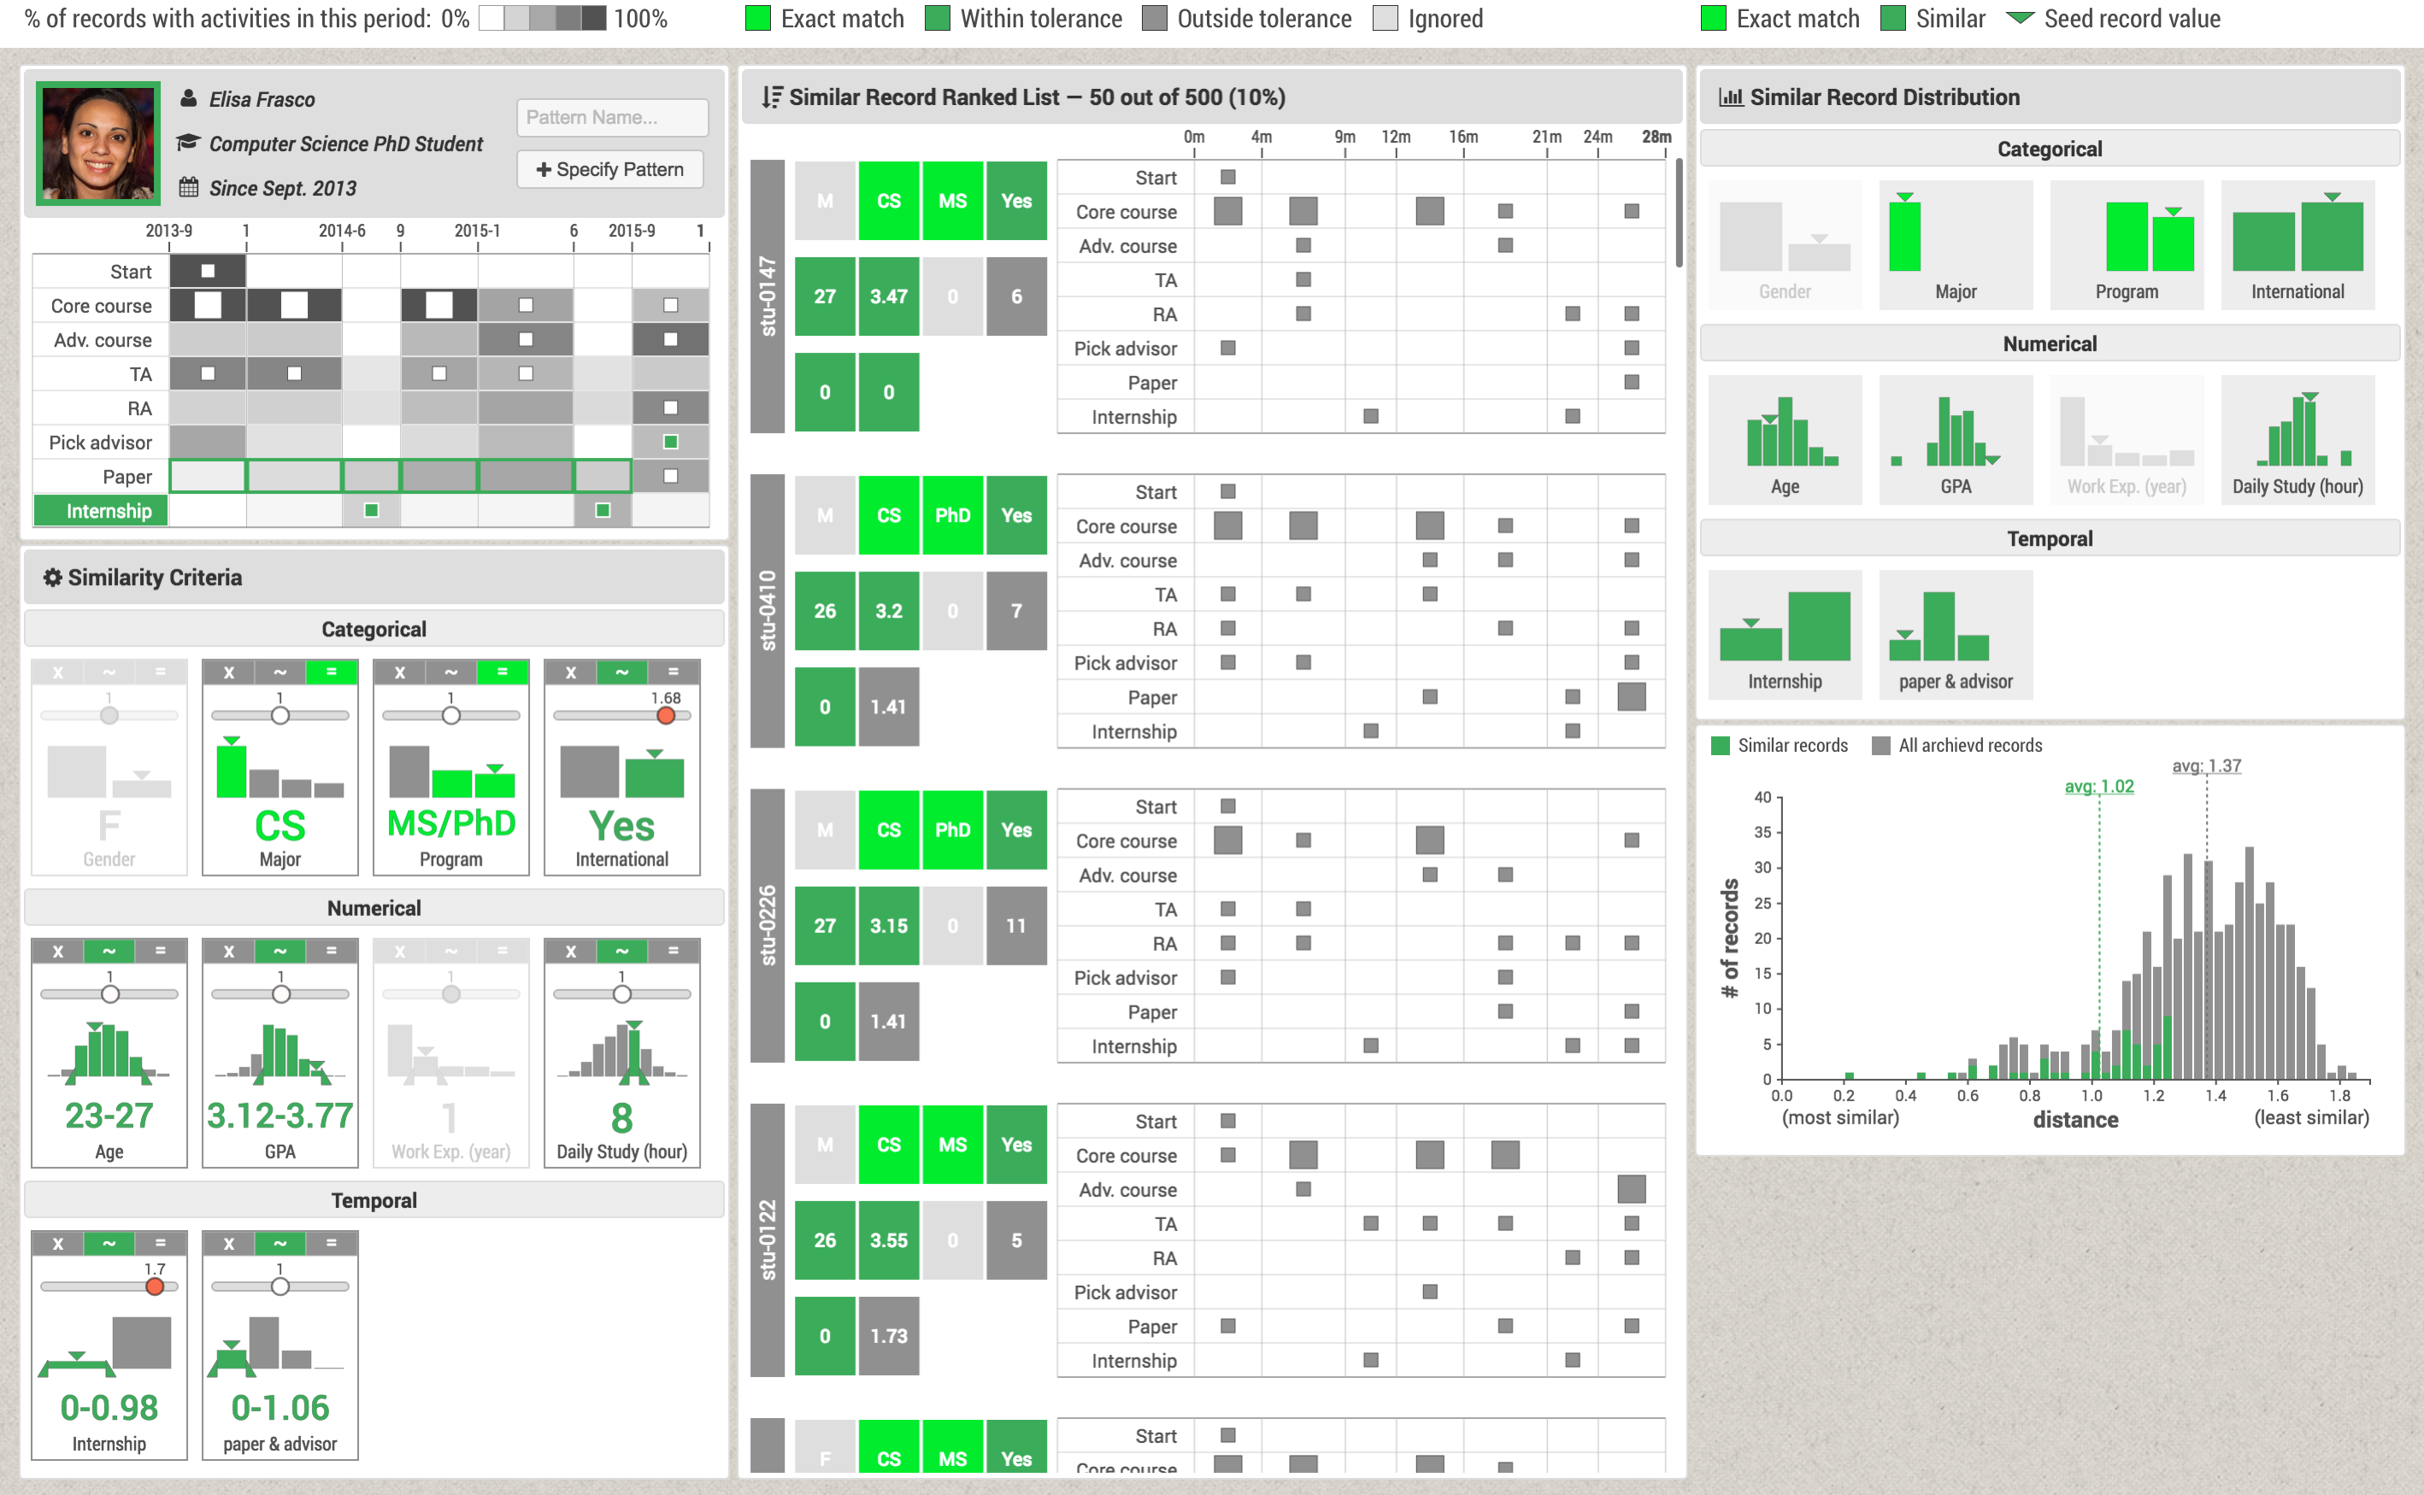Click the Specify Pattern button

(610, 169)
